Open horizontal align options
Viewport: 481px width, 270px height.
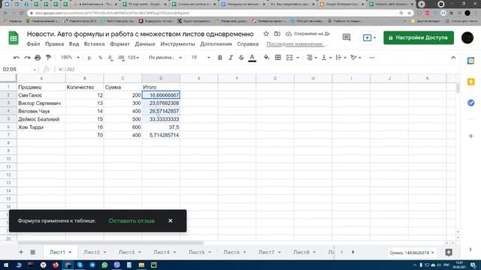[312, 58]
